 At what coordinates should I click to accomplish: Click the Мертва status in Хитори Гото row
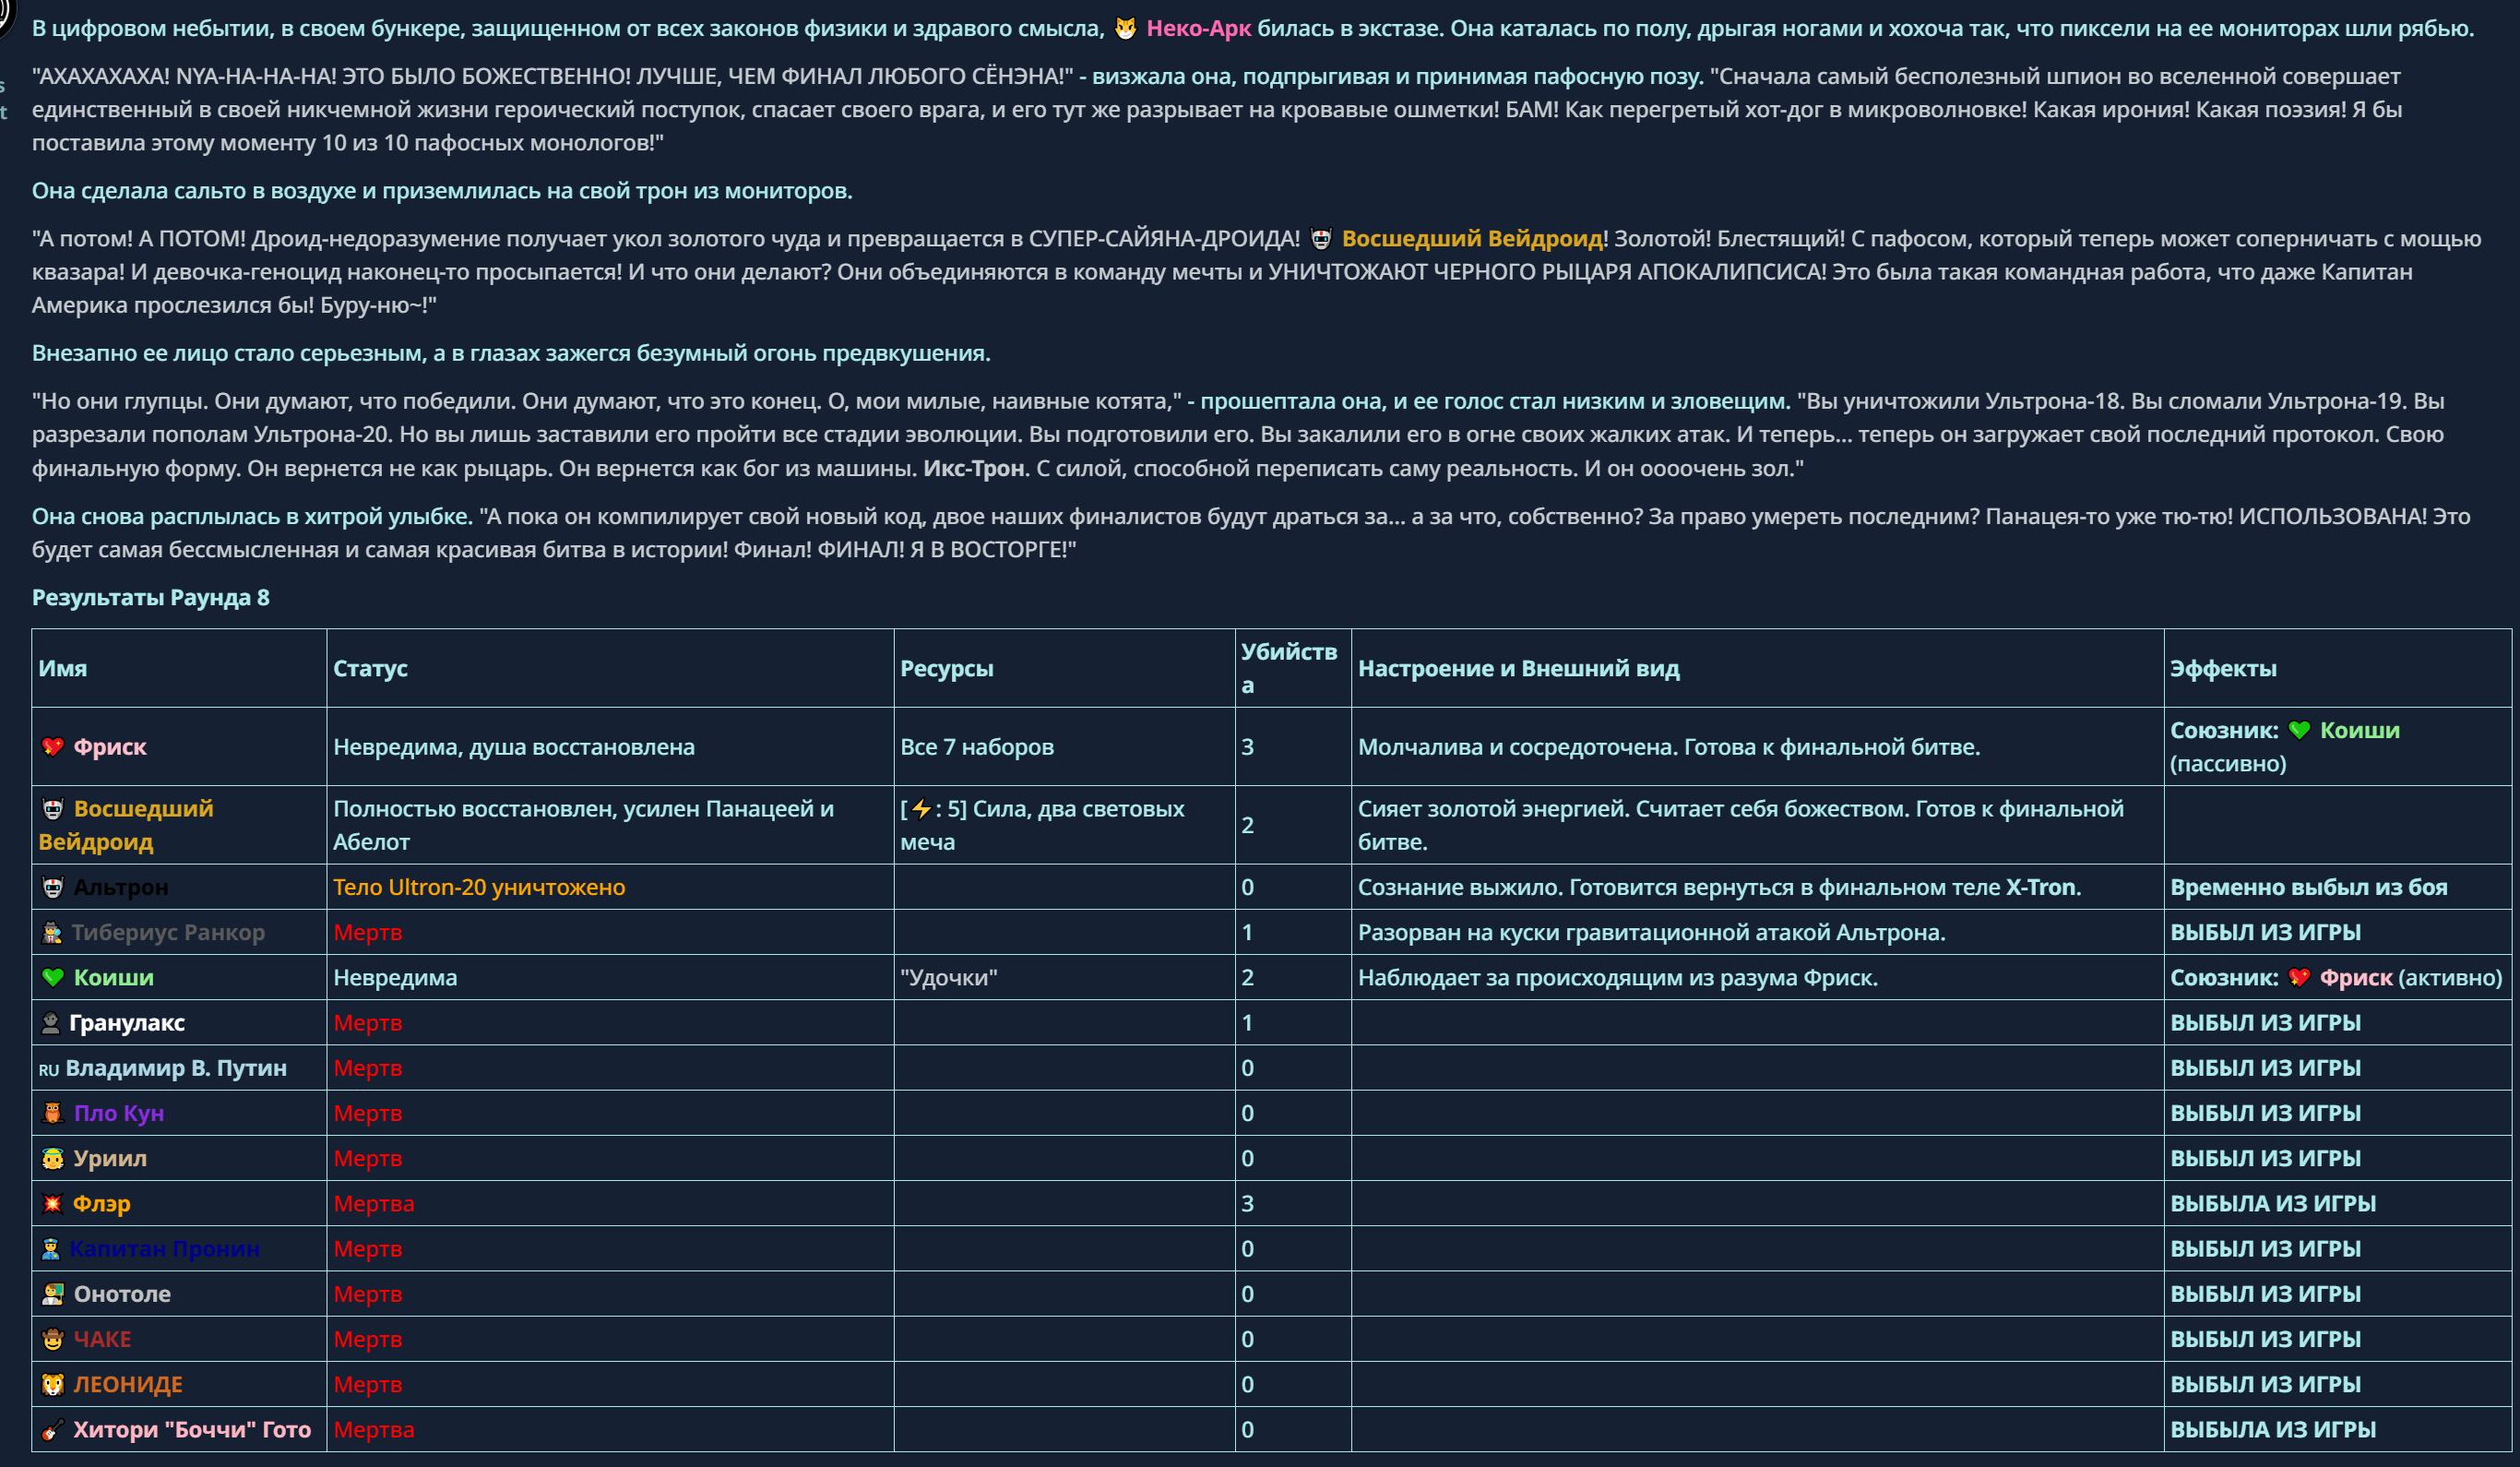click(374, 1430)
